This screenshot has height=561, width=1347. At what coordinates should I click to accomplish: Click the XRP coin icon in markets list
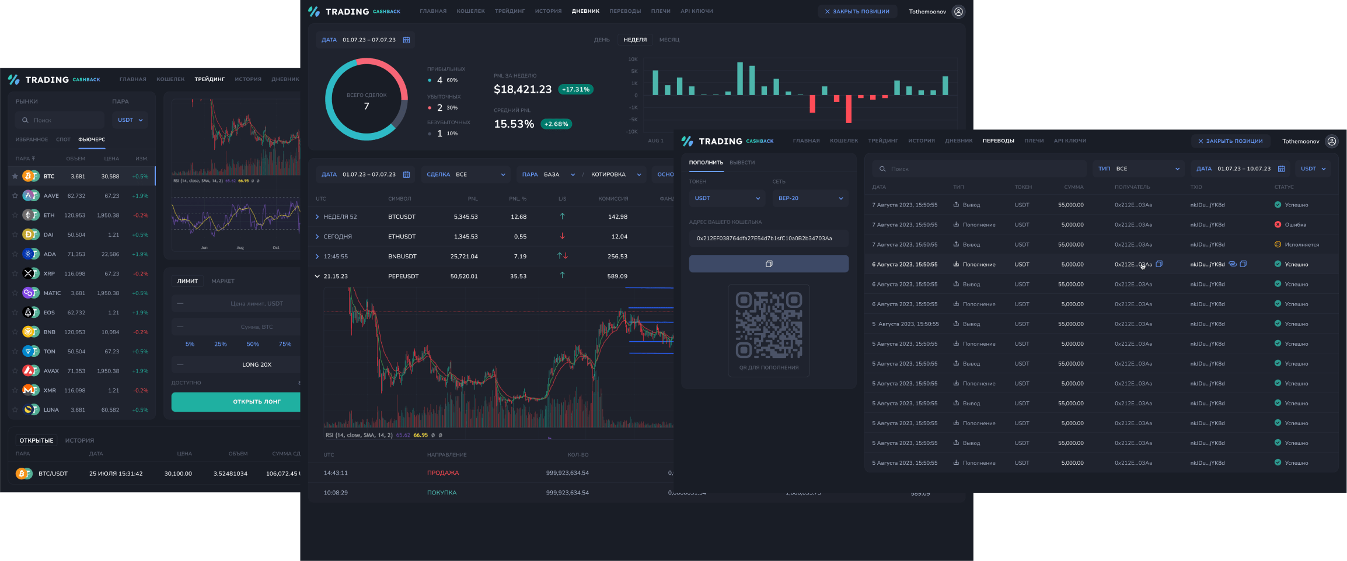pos(30,274)
